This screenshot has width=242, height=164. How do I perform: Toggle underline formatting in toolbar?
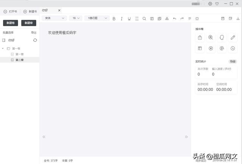(129, 18)
